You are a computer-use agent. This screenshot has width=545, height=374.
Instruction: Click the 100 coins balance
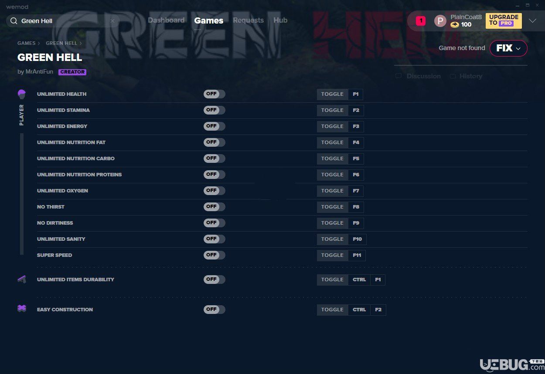(466, 25)
